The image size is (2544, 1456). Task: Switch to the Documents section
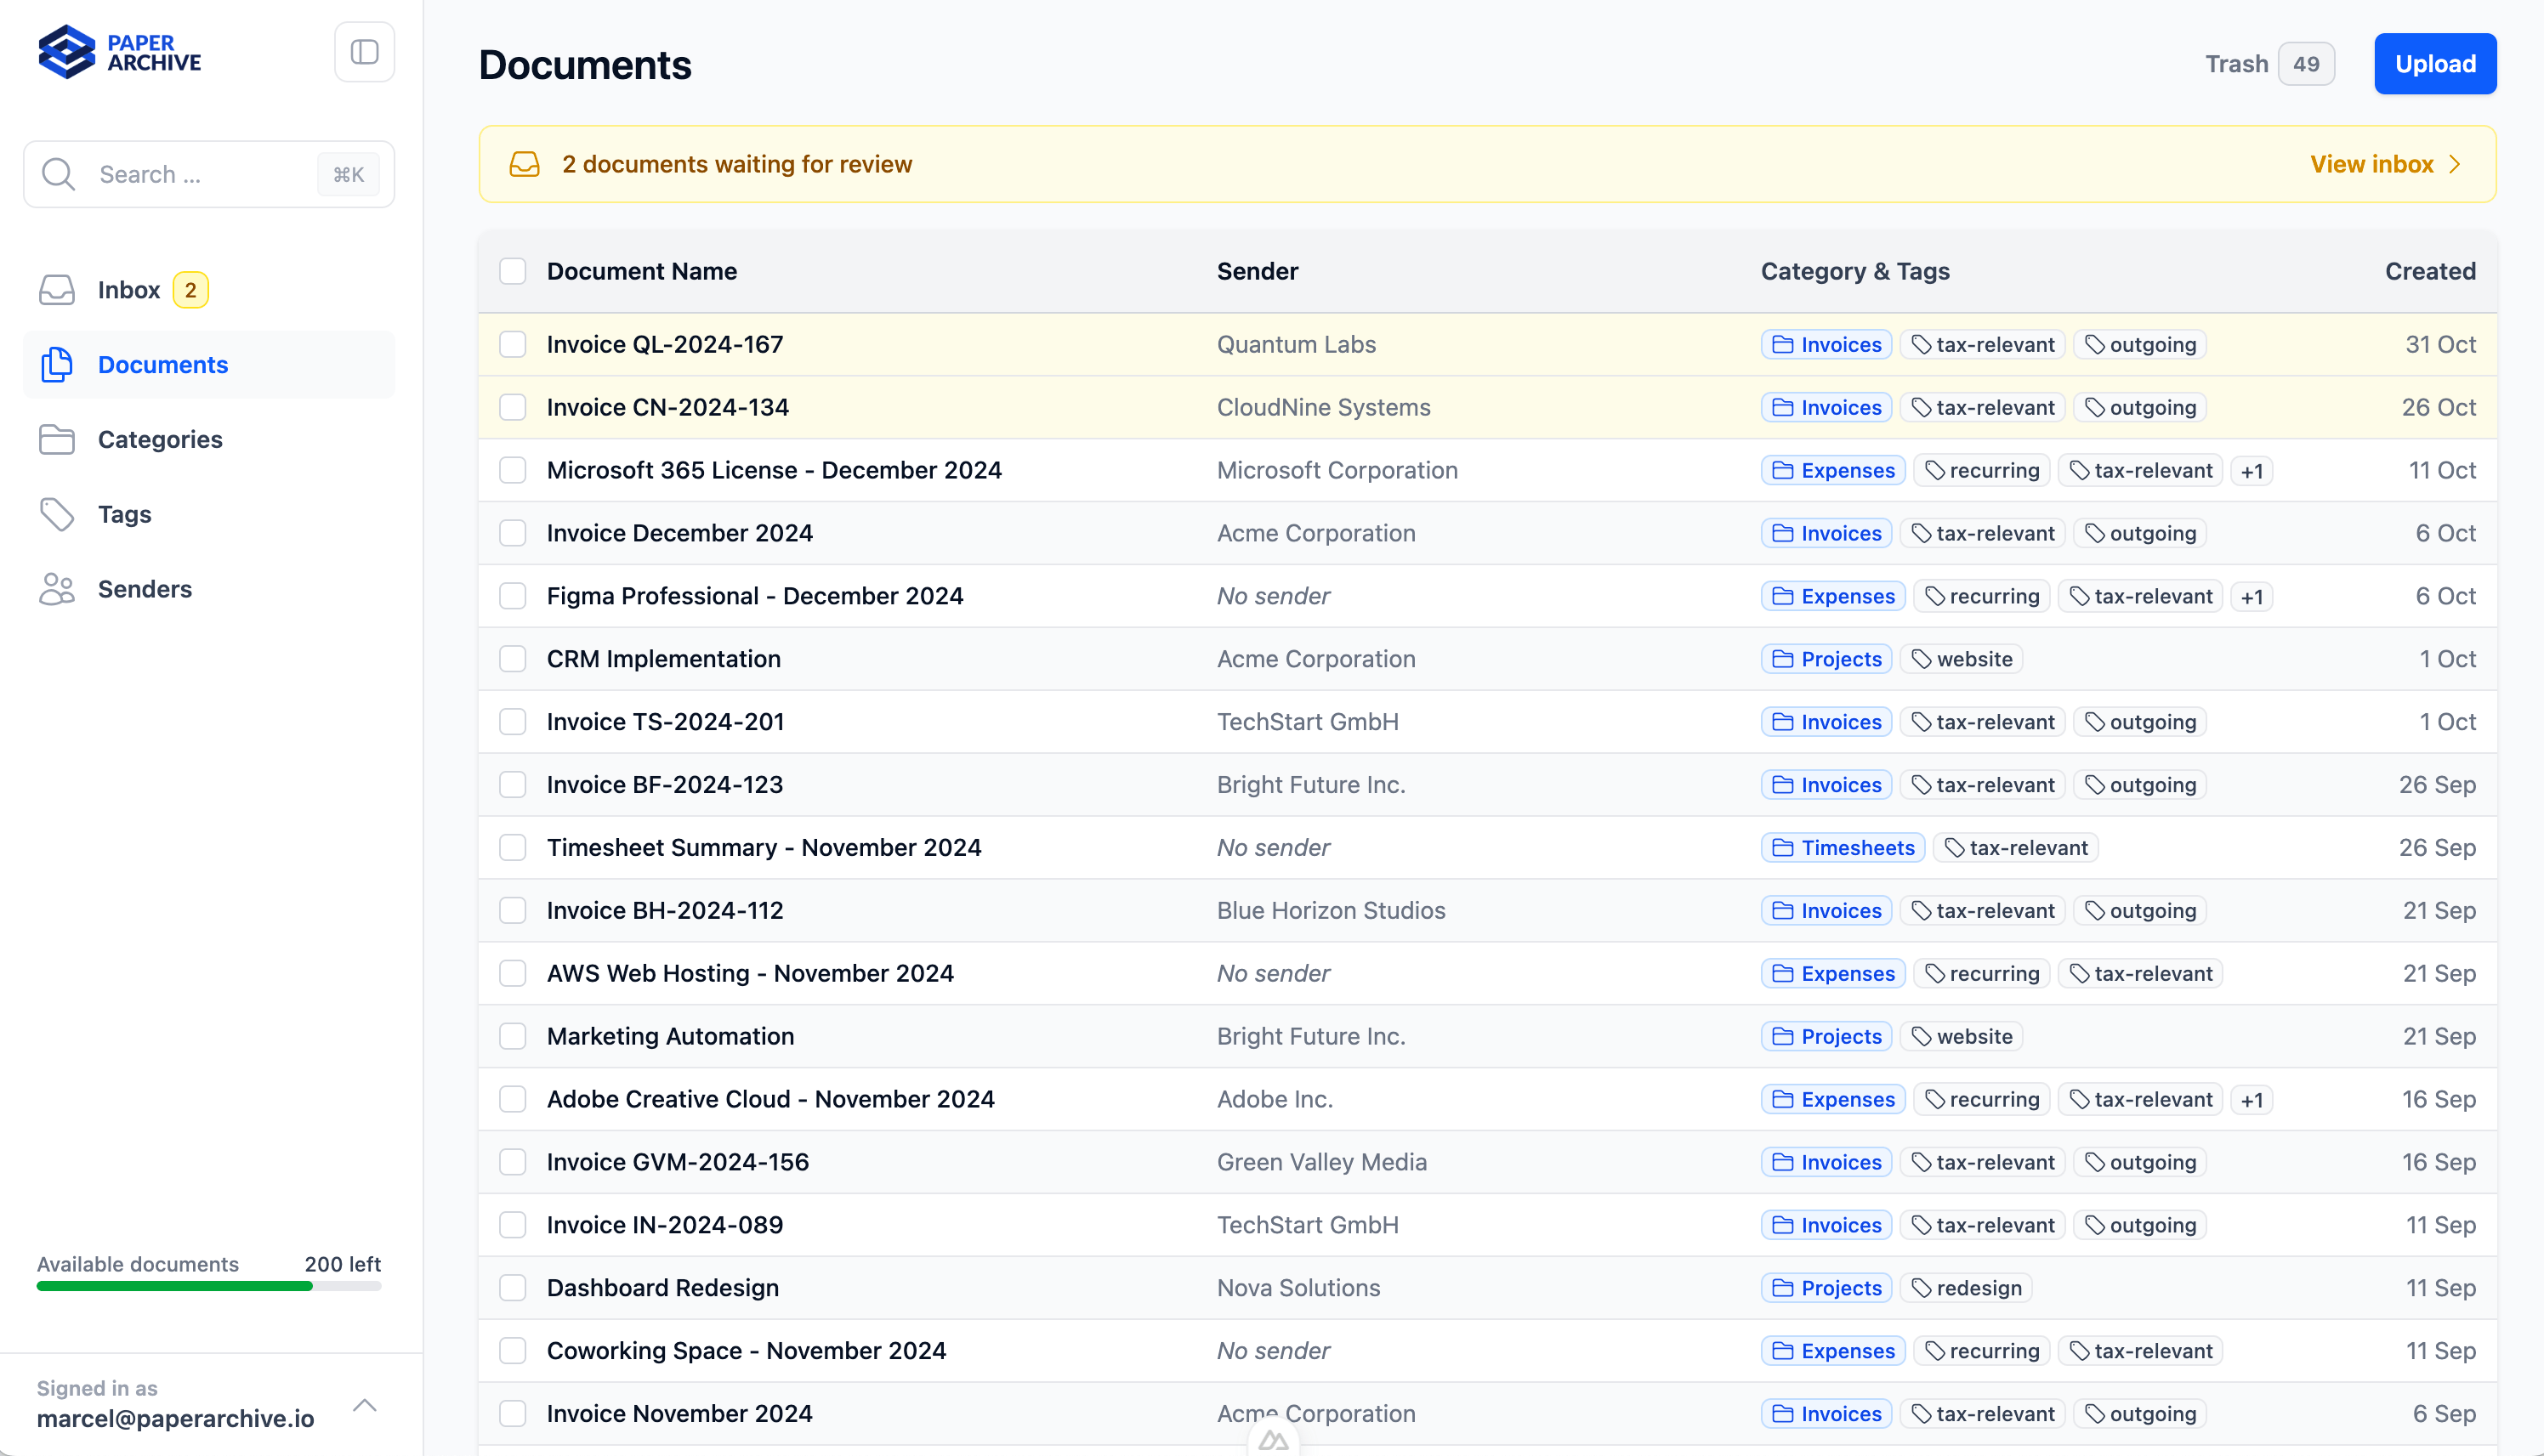point(163,364)
